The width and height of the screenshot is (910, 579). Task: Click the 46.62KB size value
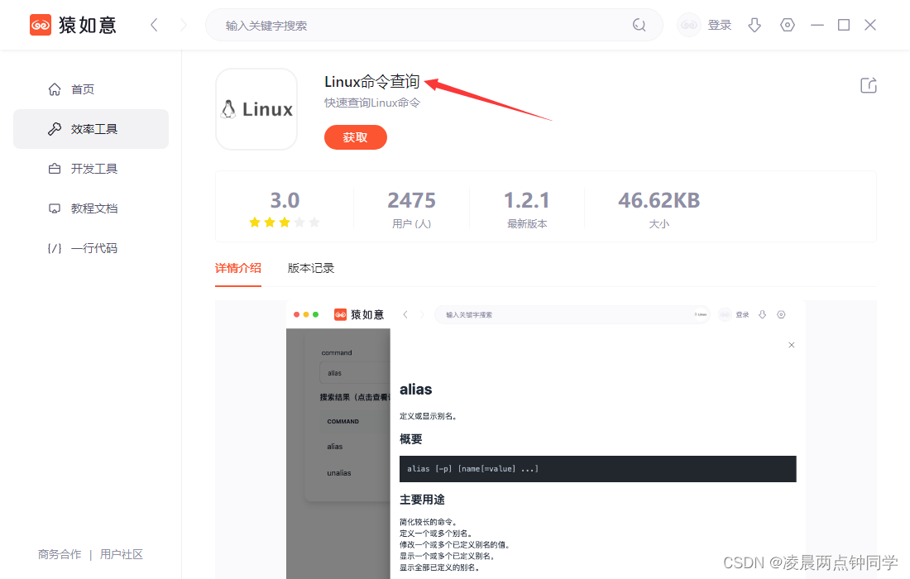[x=659, y=200]
